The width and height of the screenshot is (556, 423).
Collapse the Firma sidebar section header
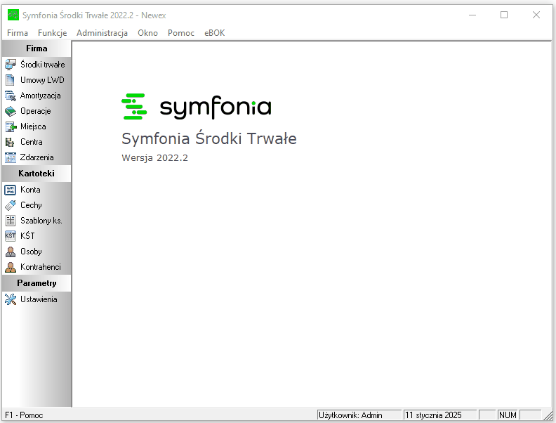[37, 48]
